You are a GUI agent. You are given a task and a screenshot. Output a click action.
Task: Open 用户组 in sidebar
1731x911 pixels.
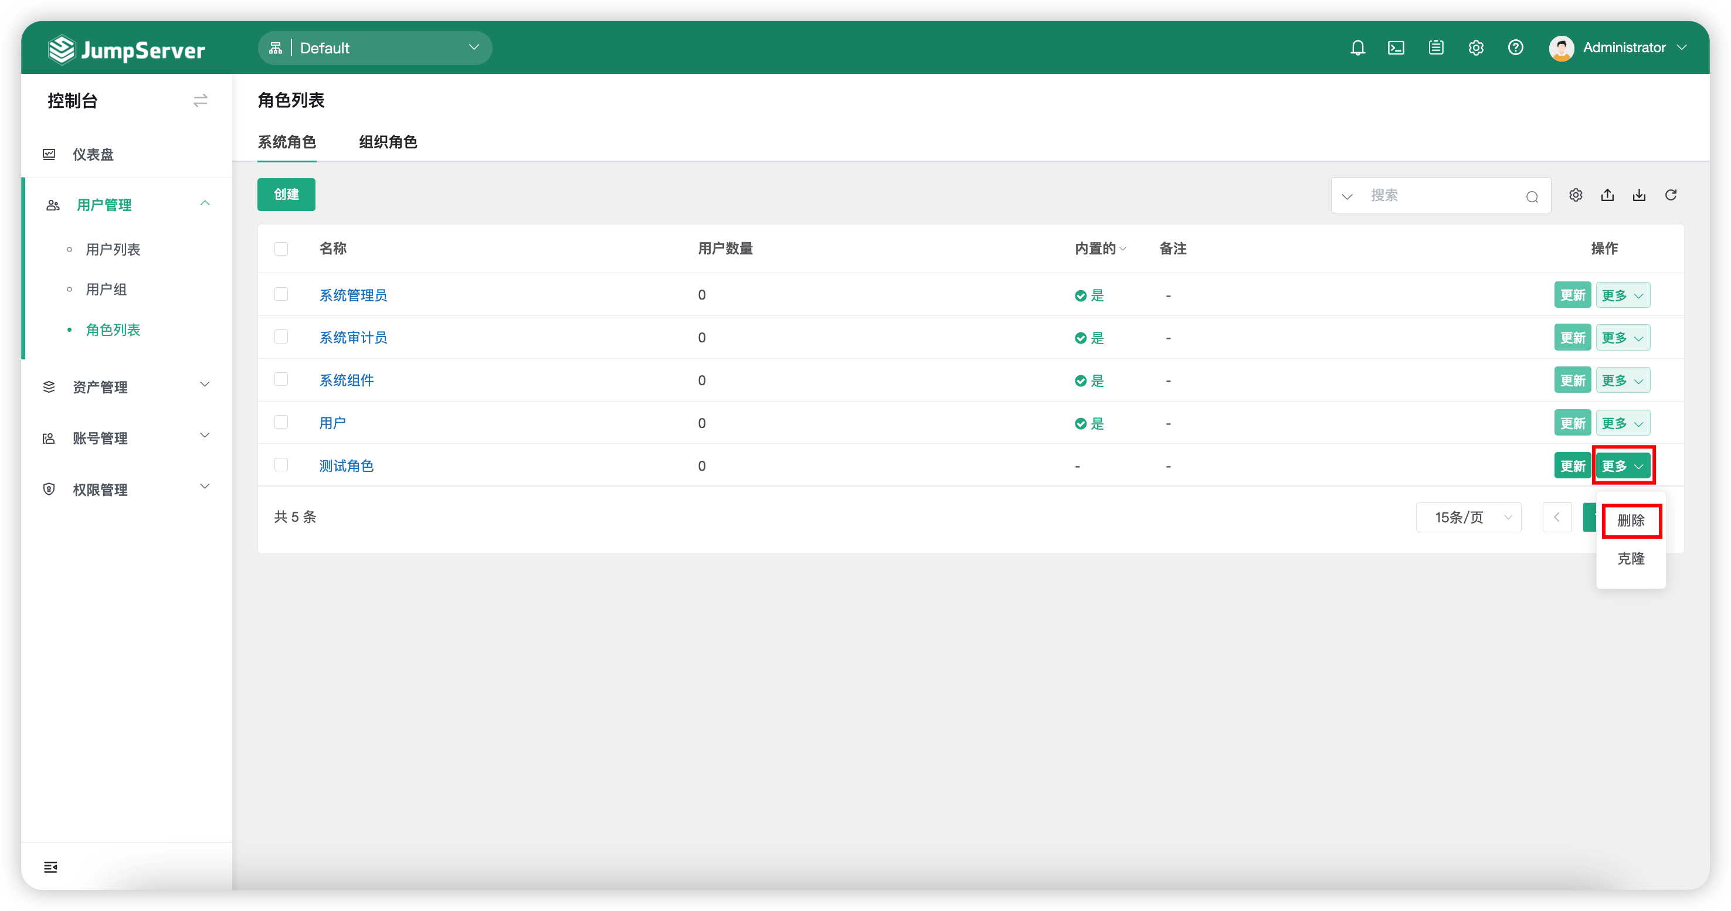[x=106, y=290]
